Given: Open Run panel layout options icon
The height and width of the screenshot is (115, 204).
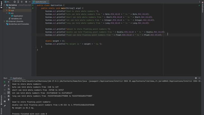Looking at the screenshot, I should (x=5, y=101).
